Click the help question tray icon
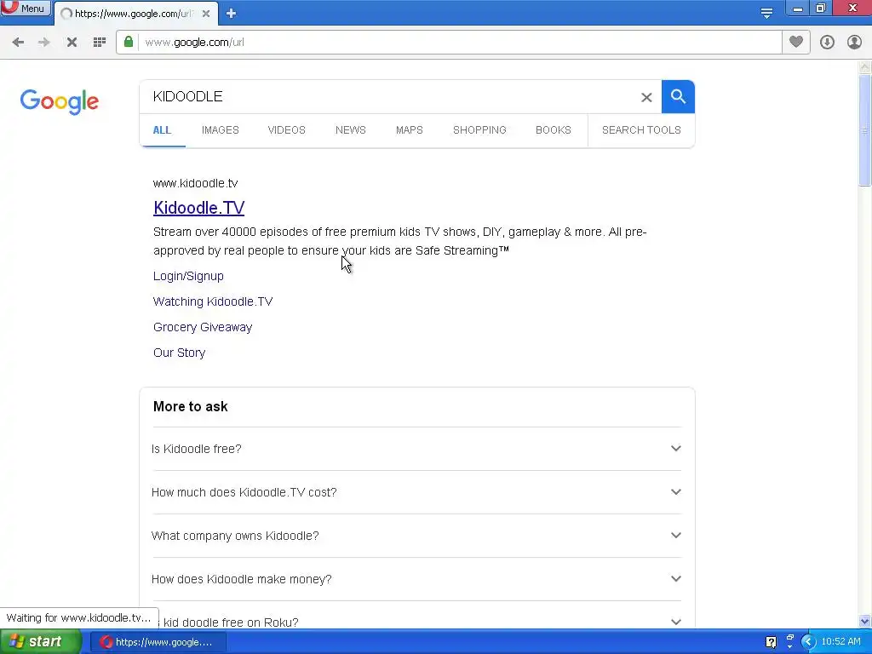This screenshot has height=654, width=872. tap(771, 642)
